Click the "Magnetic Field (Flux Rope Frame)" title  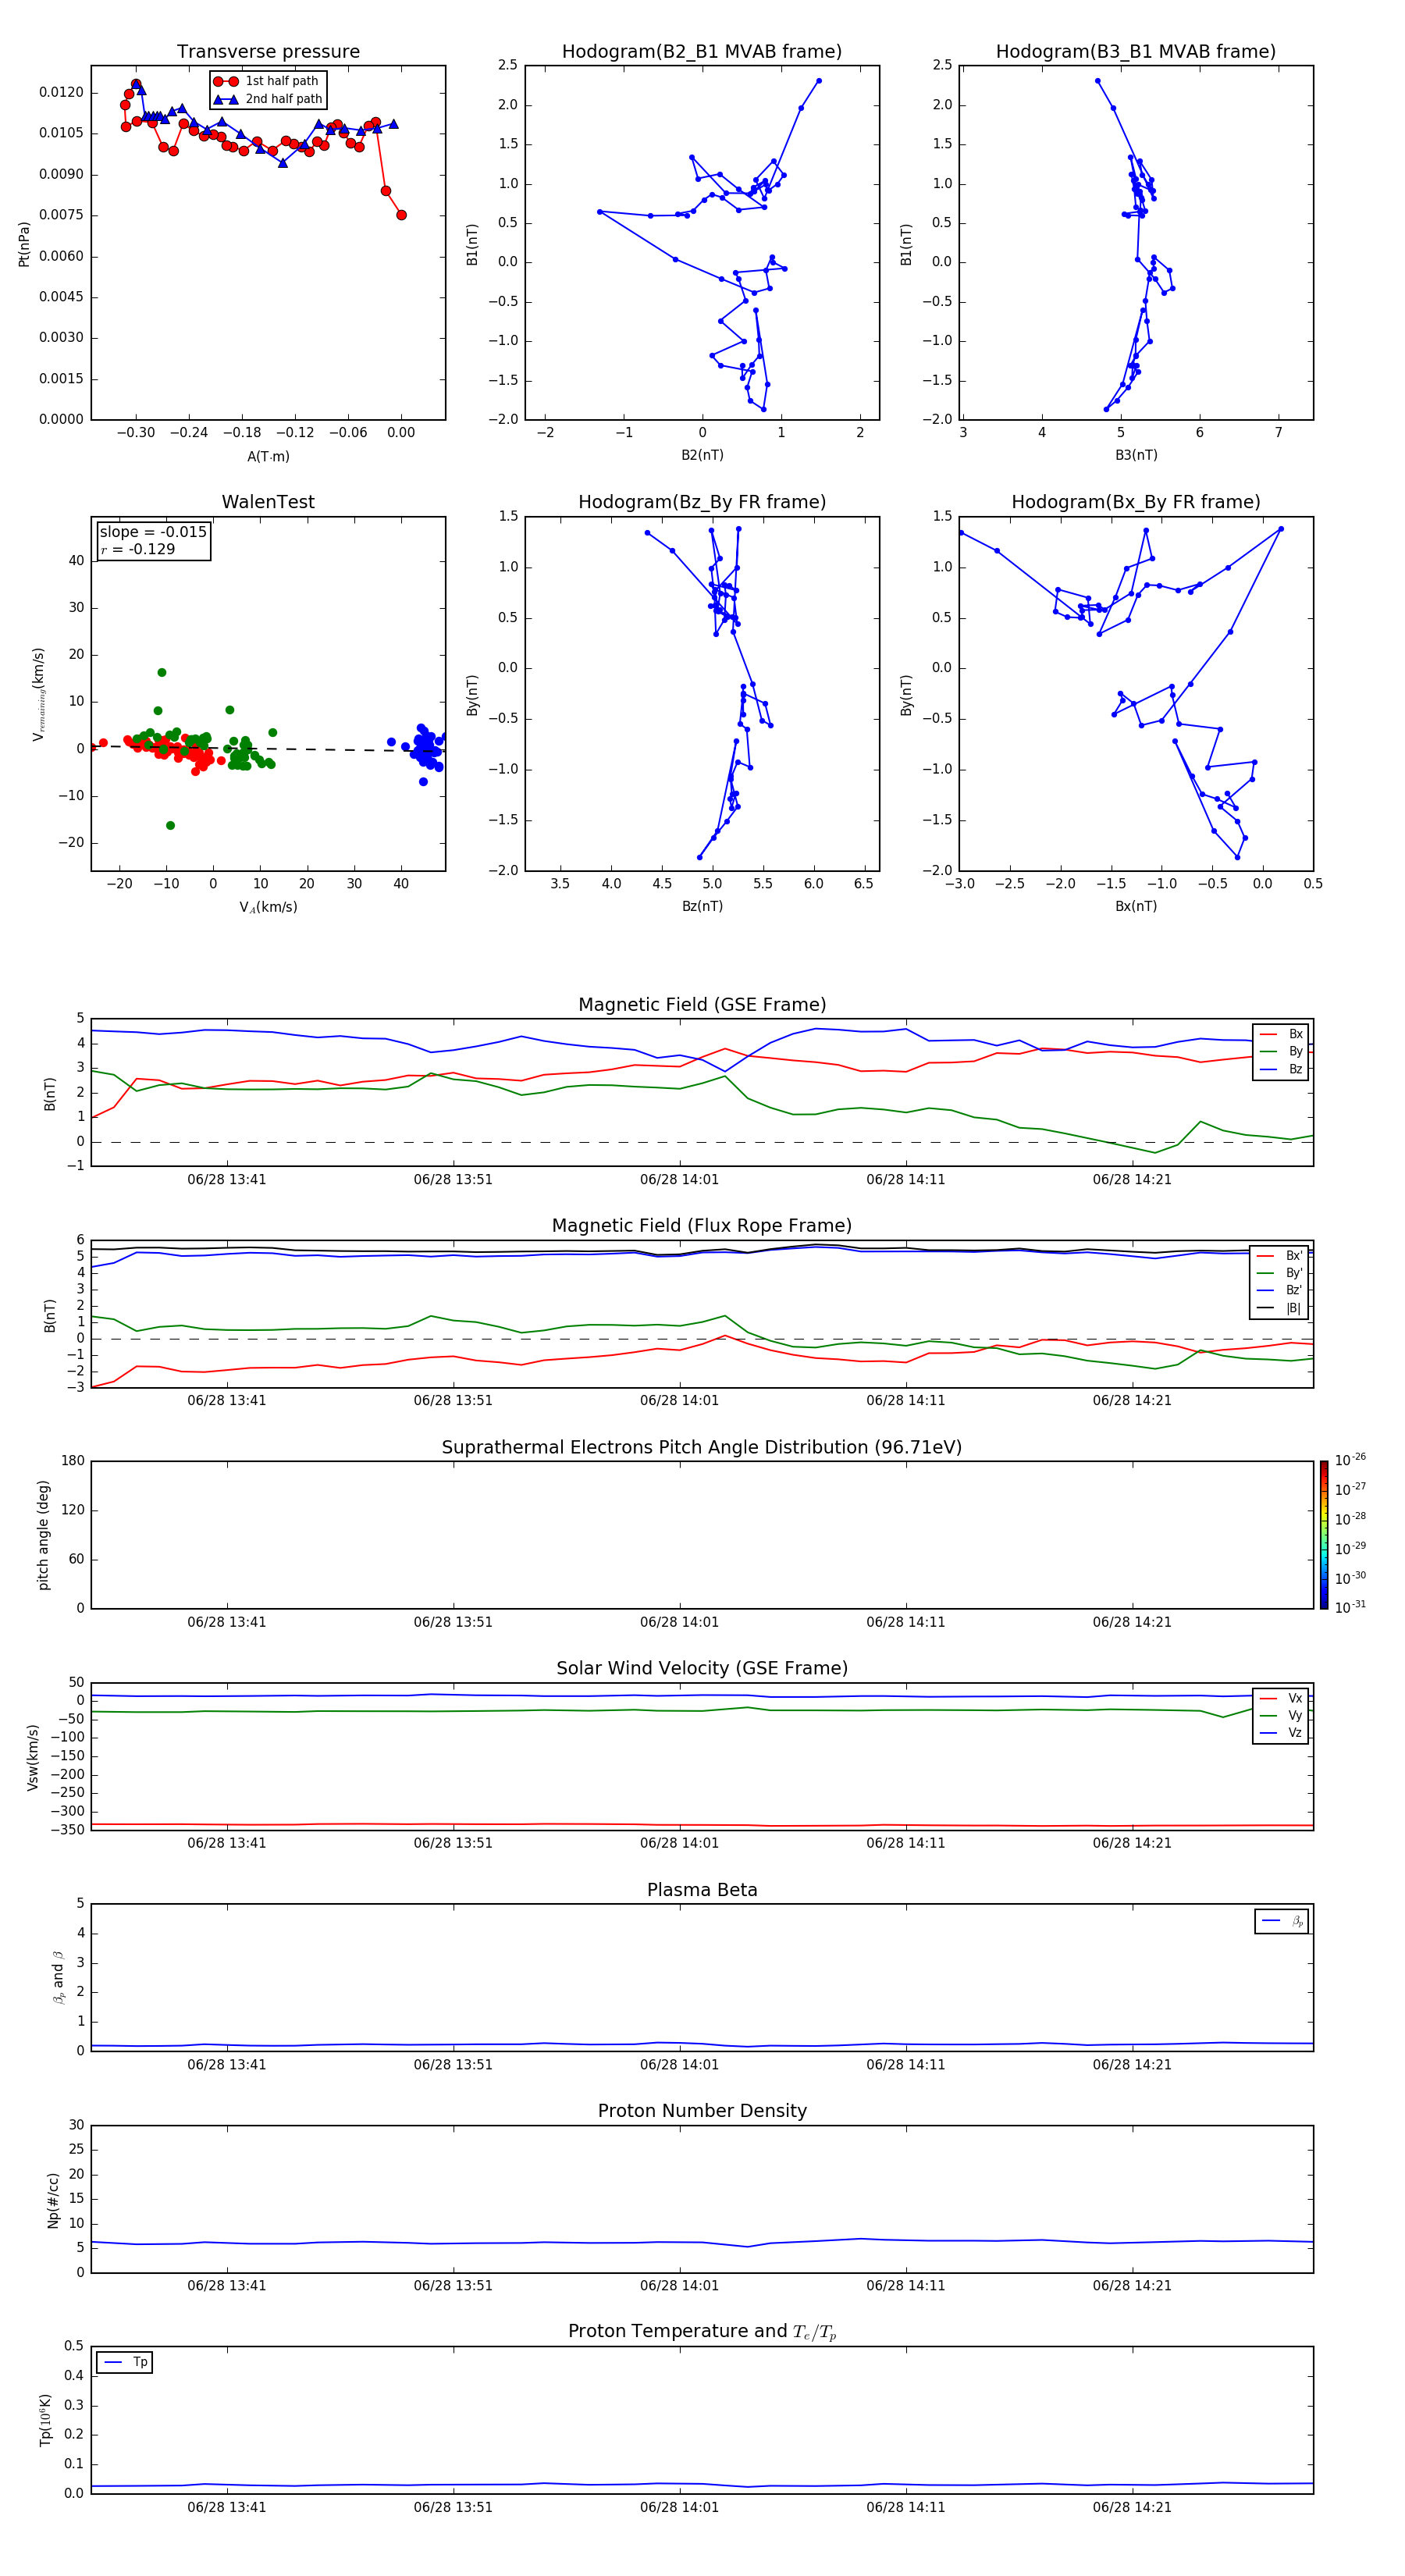[702, 1226]
